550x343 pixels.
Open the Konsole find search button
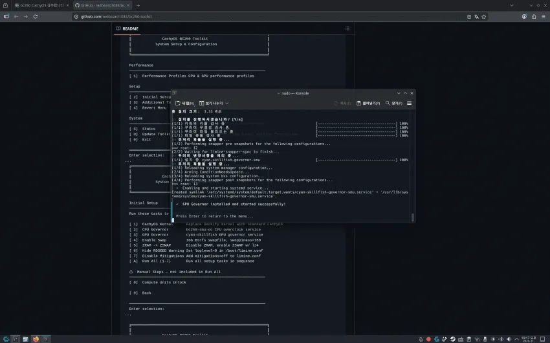(x=394, y=103)
